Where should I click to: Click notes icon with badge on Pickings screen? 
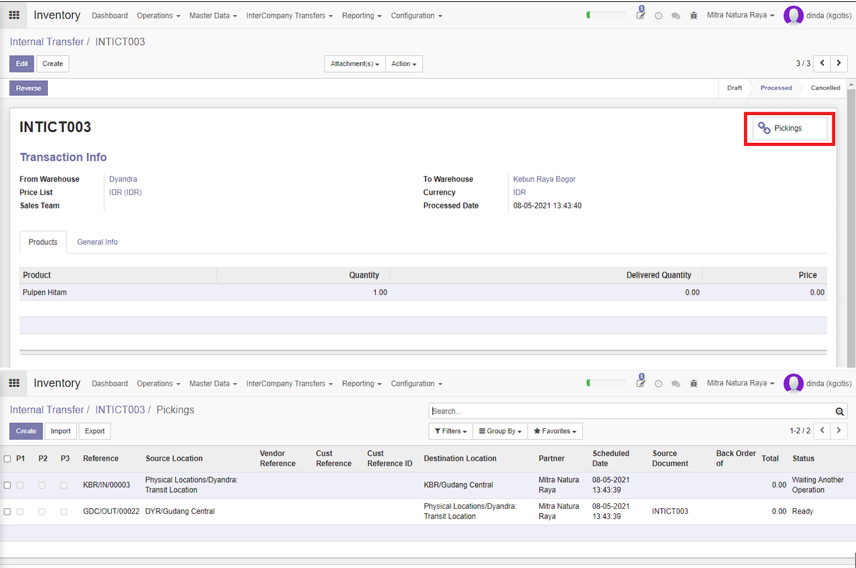[x=641, y=382]
